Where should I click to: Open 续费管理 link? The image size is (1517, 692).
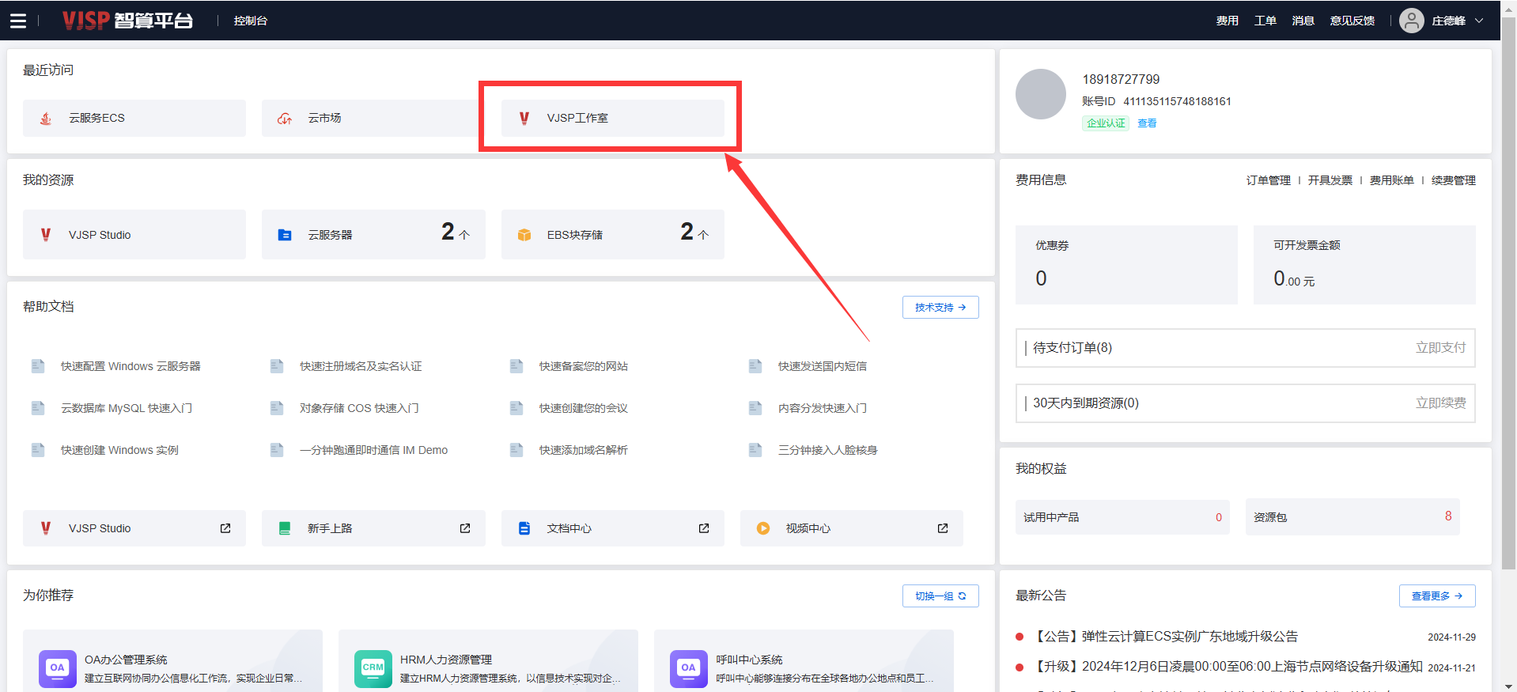pos(1454,180)
